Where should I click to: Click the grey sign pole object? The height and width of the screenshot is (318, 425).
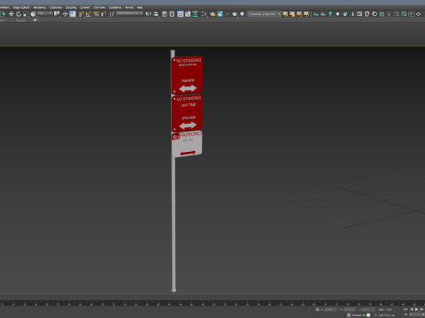[174, 223]
